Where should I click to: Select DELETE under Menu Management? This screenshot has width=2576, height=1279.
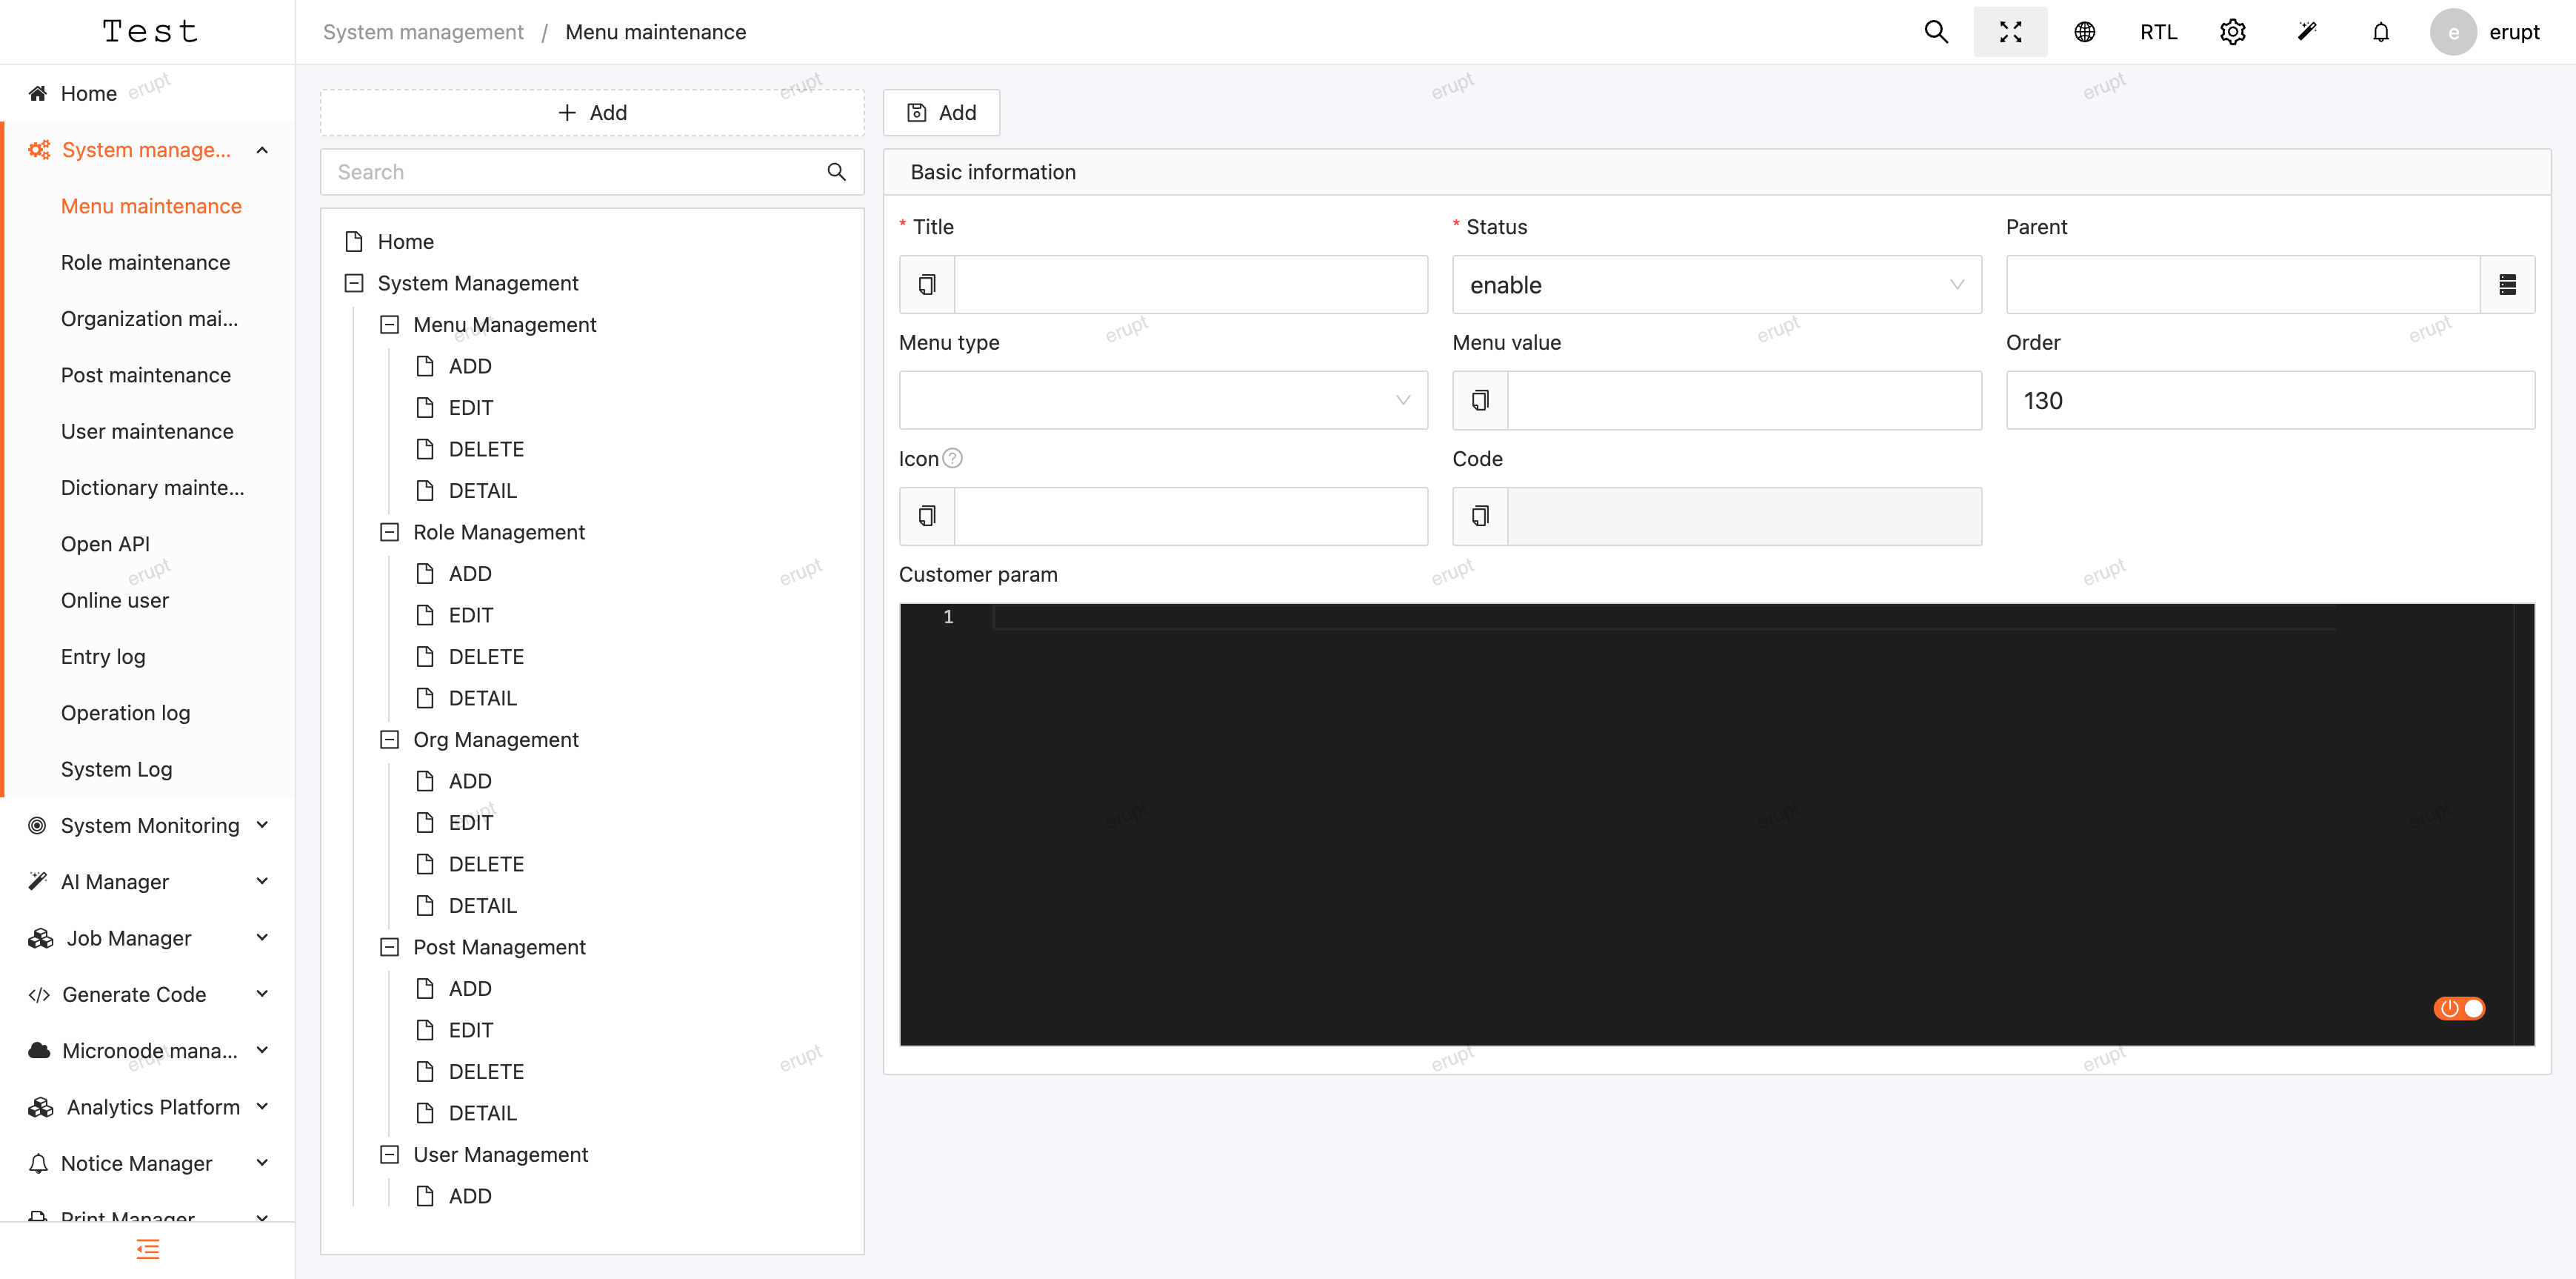point(486,449)
